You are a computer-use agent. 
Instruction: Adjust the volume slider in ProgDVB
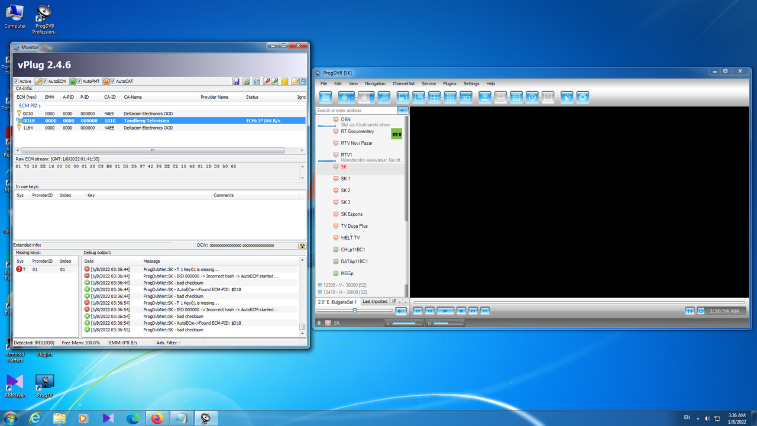tap(355, 310)
